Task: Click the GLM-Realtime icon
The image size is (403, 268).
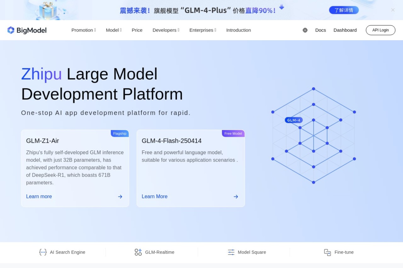Action: click(138, 252)
